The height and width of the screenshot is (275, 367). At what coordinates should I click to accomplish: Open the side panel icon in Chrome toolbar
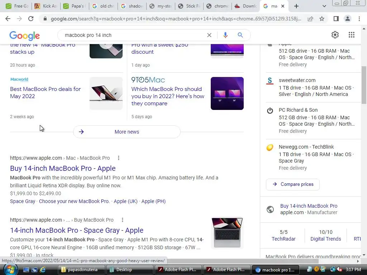click(336, 19)
